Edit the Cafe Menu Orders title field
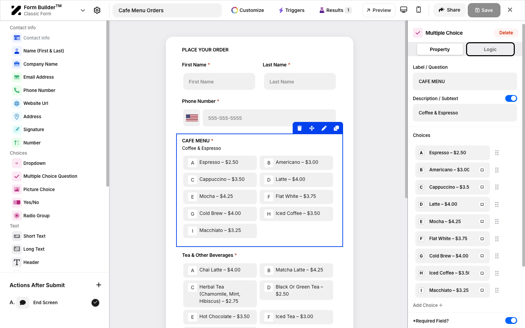 click(x=167, y=10)
